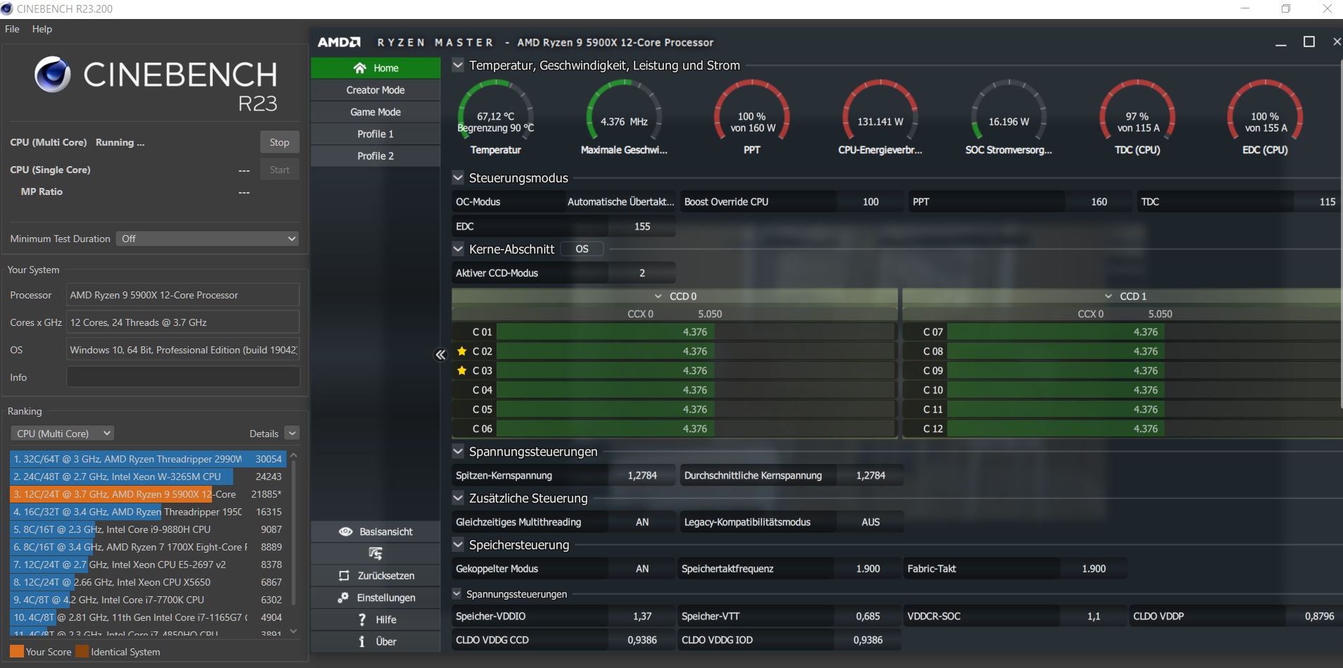Collapse memory Spannungssteuerungen subsection
The image size is (1343, 668).
456,593
